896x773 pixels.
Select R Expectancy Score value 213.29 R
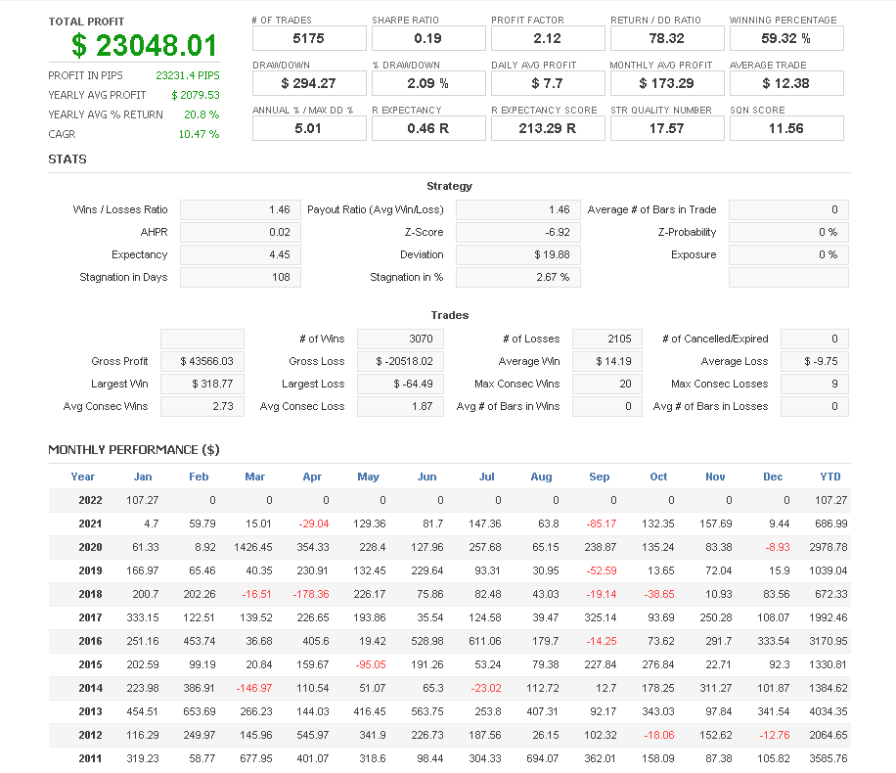click(548, 128)
